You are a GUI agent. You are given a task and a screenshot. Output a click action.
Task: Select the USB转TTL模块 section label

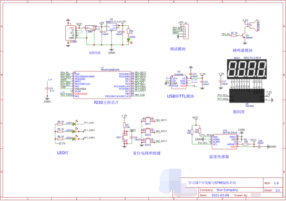click(x=180, y=97)
